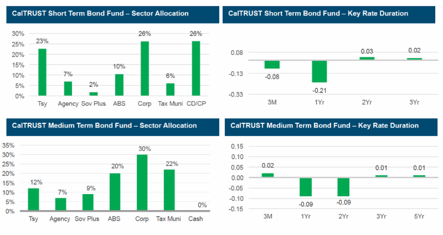Click the 20% ABS bar in Medium Term chart
The height and width of the screenshot is (235, 443).
[115, 192]
